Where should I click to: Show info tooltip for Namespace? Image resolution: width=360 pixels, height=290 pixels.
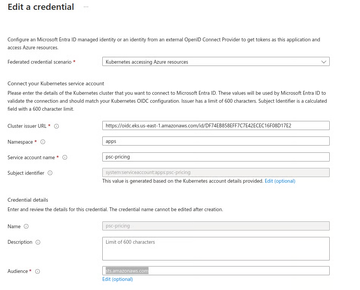coord(43,142)
